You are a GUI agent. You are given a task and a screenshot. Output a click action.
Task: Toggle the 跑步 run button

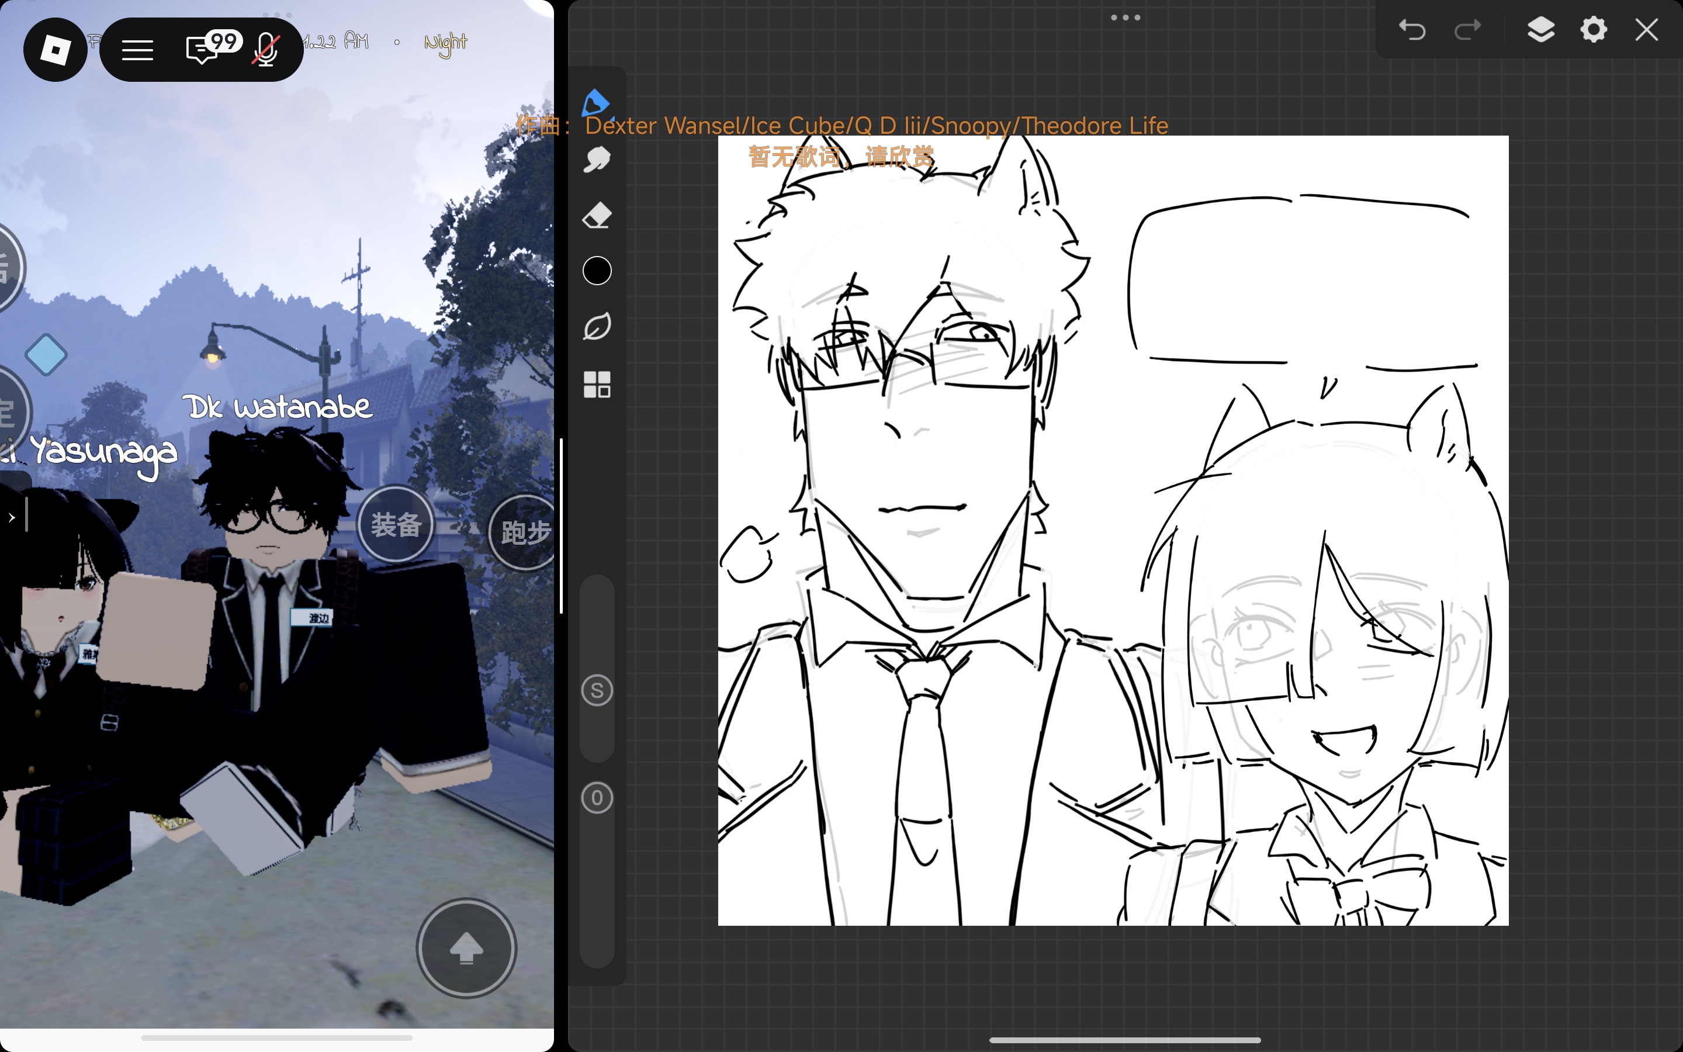pos(522,533)
